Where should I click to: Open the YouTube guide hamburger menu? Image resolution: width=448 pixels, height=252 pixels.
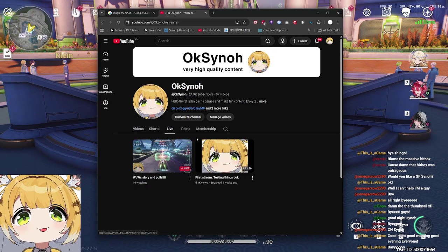105,41
